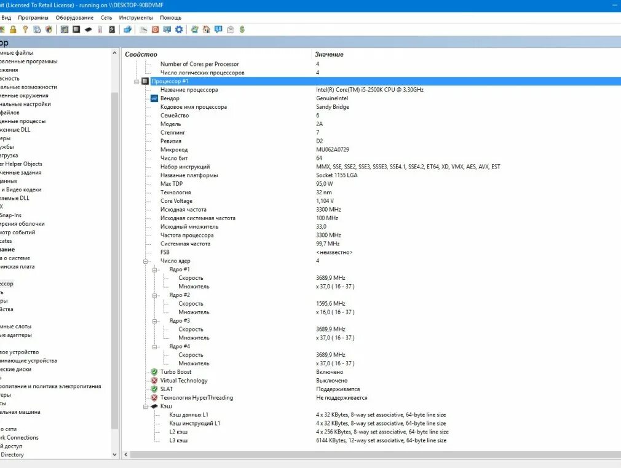Open the Инструменты menu
621x468 pixels.
(x=136, y=17)
